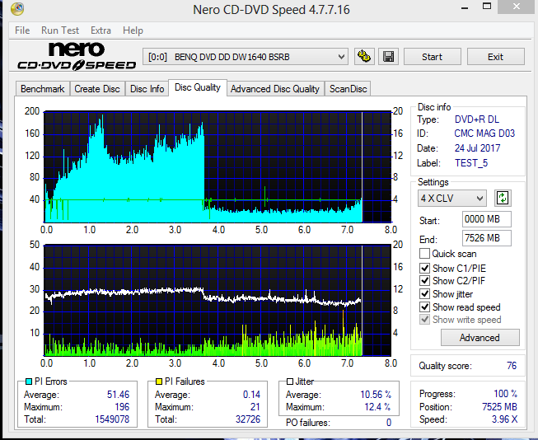Open the Help menu
The image size is (538, 440).
[x=133, y=30]
